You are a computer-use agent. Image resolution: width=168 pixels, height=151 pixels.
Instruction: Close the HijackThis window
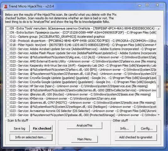(x=157, y=5)
